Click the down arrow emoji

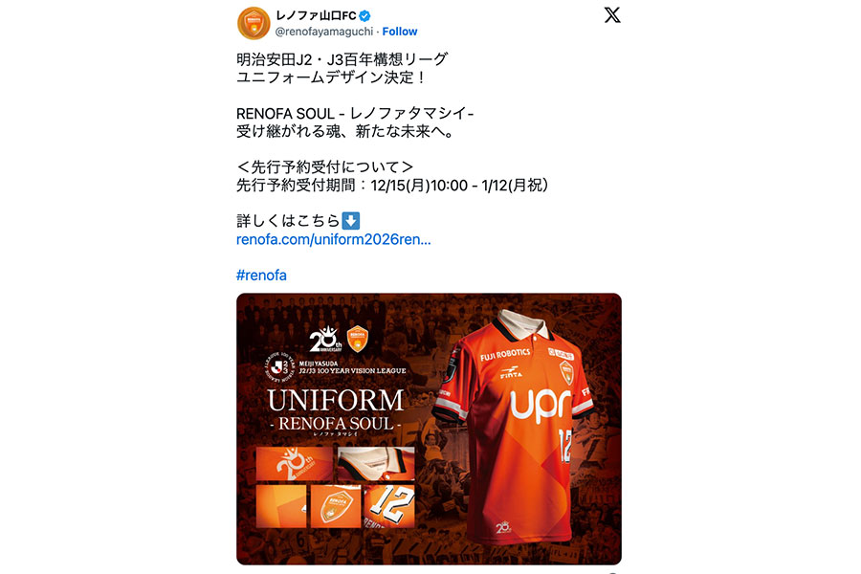pyautogui.click(x=351, y=221)
